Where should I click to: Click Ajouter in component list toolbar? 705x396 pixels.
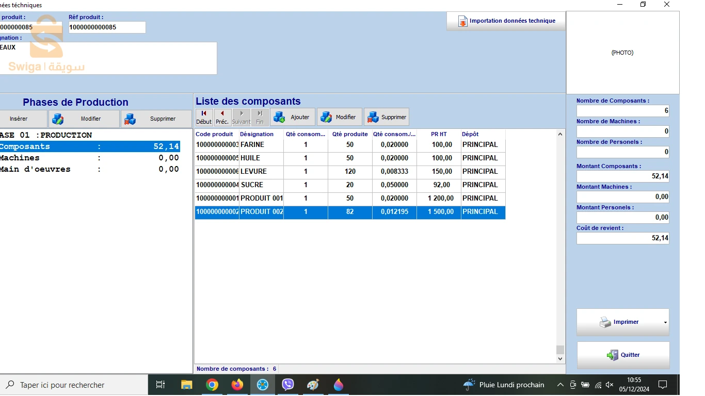pyautogui.click(x=292, y=117)
